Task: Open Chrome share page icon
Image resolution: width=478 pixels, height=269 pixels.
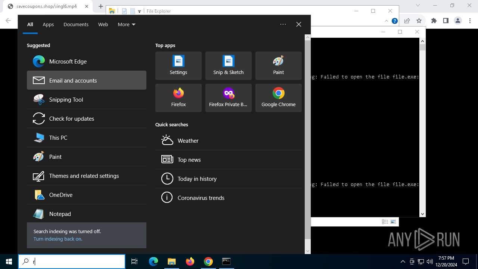Action: tap(407, 21)
